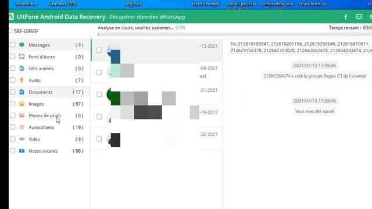The width and height of the screenshot is (372, 209).
Task: Select the conversation checkbox dated -19-2017
Action: 99,116
